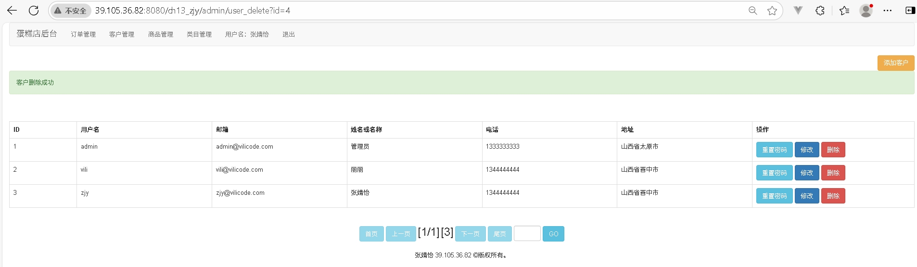
Task: Go to 商品管理 menu item
Action: click(161, 34)
